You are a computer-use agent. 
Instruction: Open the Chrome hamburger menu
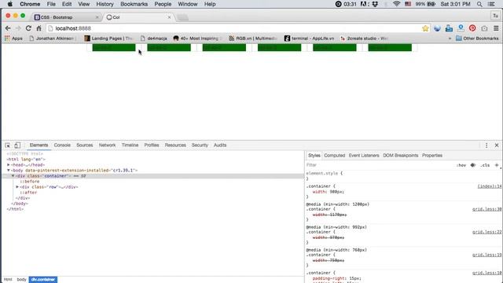(496, 28)
